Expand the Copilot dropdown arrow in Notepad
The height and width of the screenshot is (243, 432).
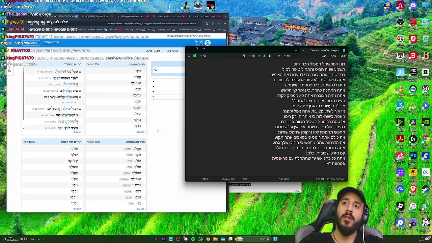click(201, 56)
